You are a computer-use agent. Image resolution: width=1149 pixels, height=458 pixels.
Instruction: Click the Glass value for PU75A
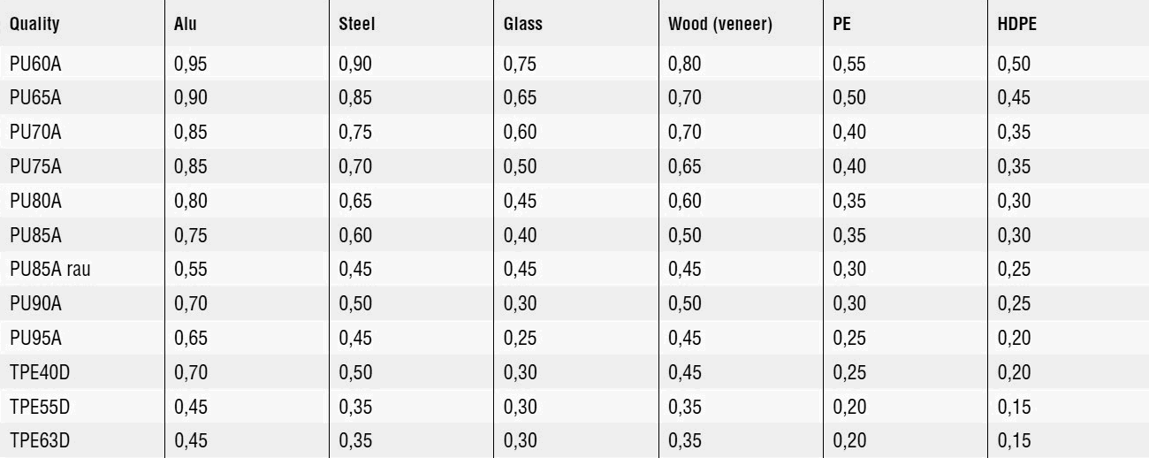[x=519, y=165]
